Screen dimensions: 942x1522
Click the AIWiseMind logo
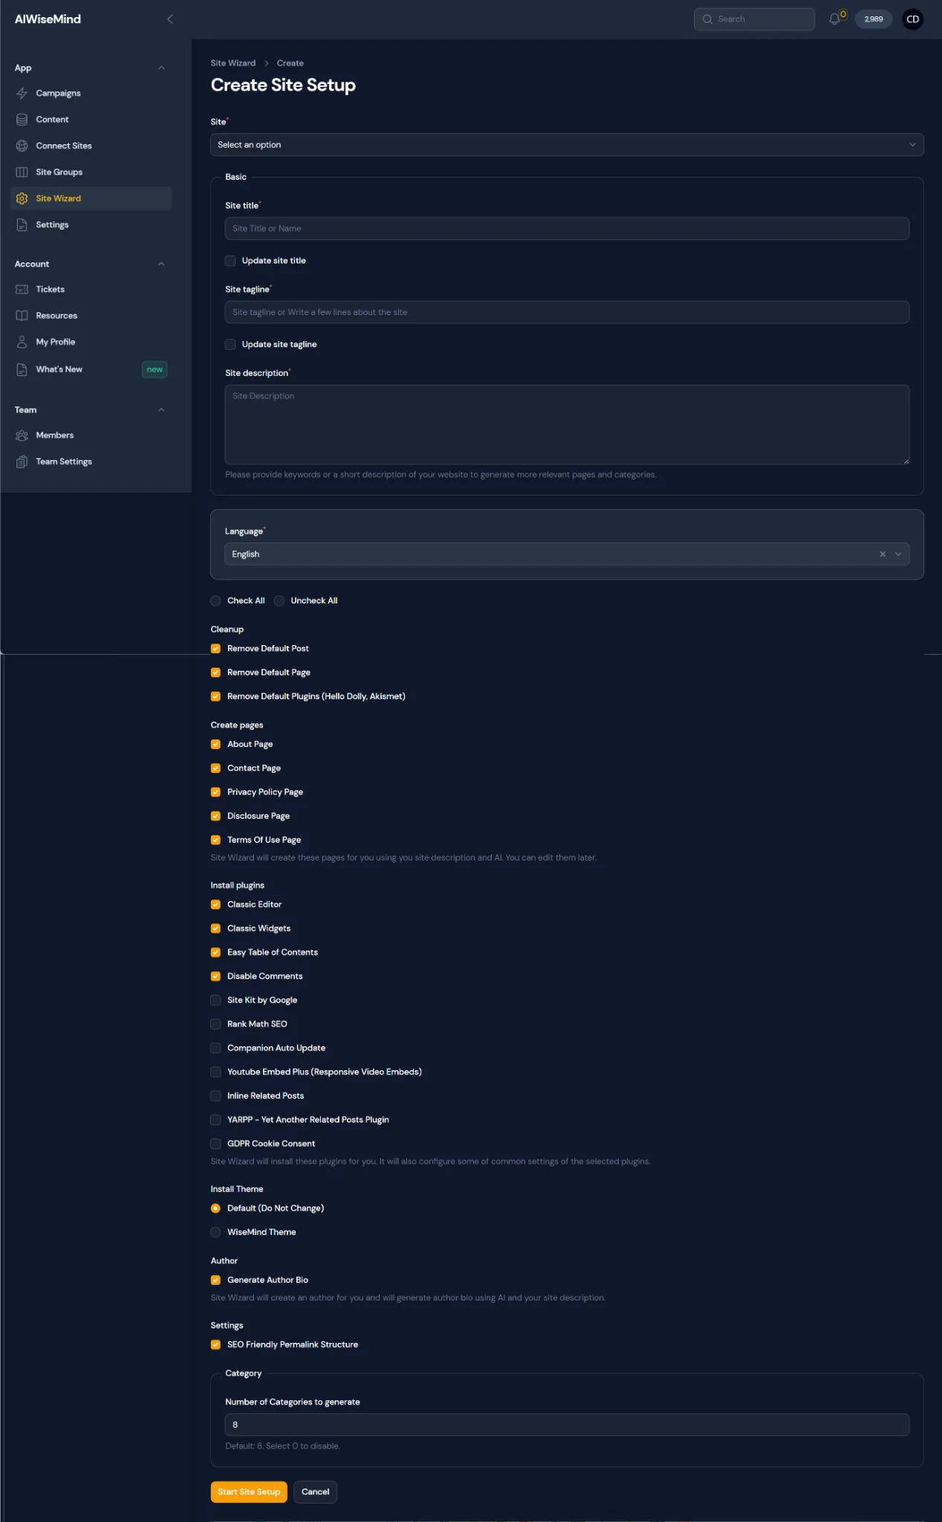(48, 19)
